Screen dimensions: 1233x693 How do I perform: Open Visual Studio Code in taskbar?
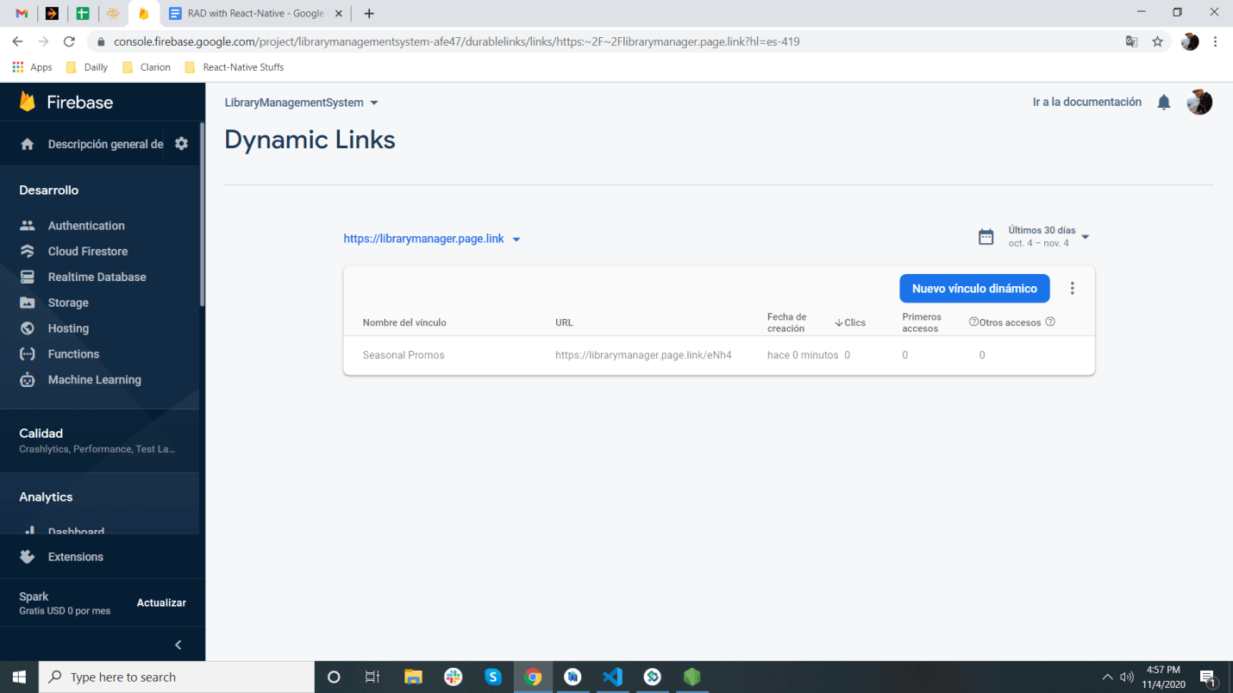pos(613,677)
